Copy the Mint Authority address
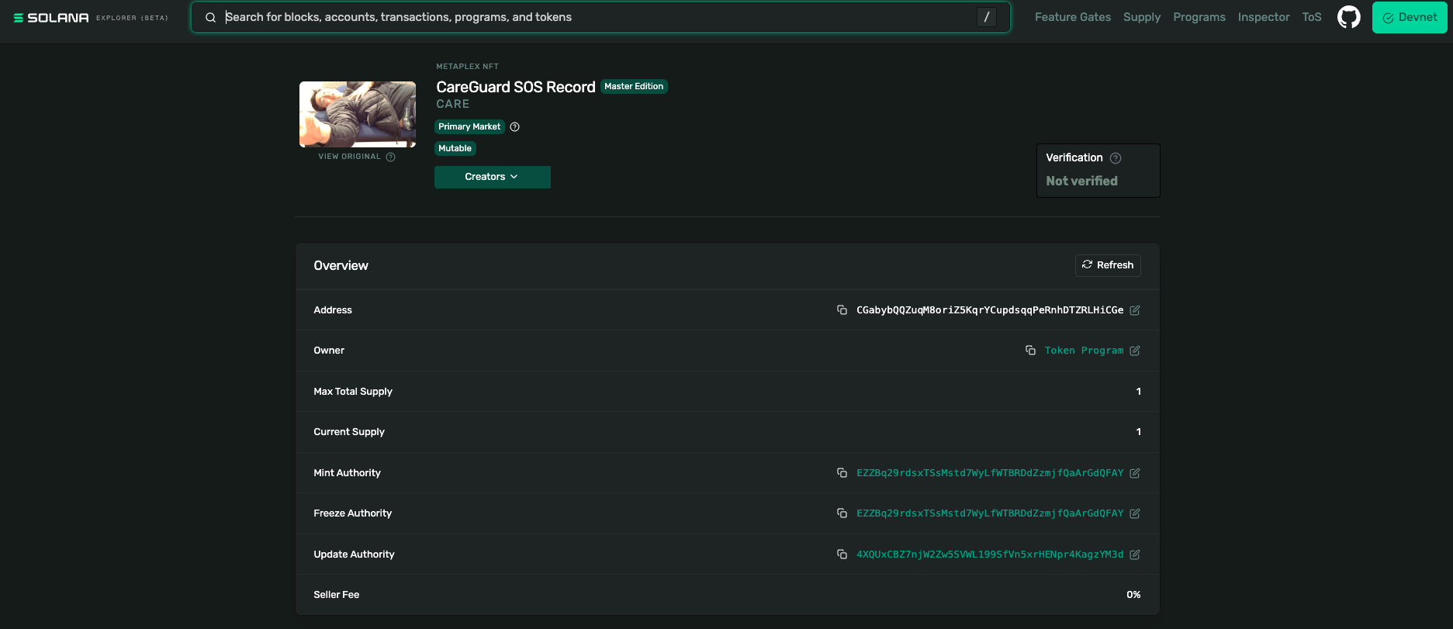Screen dimensions: 1453x629 [842, 473]
